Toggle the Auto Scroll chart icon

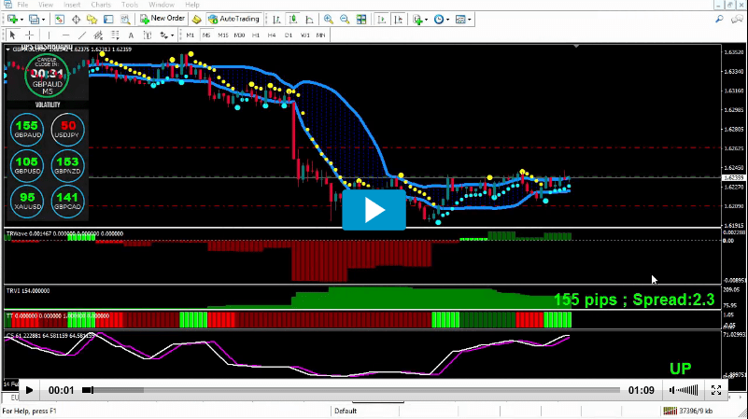point(382,19)
